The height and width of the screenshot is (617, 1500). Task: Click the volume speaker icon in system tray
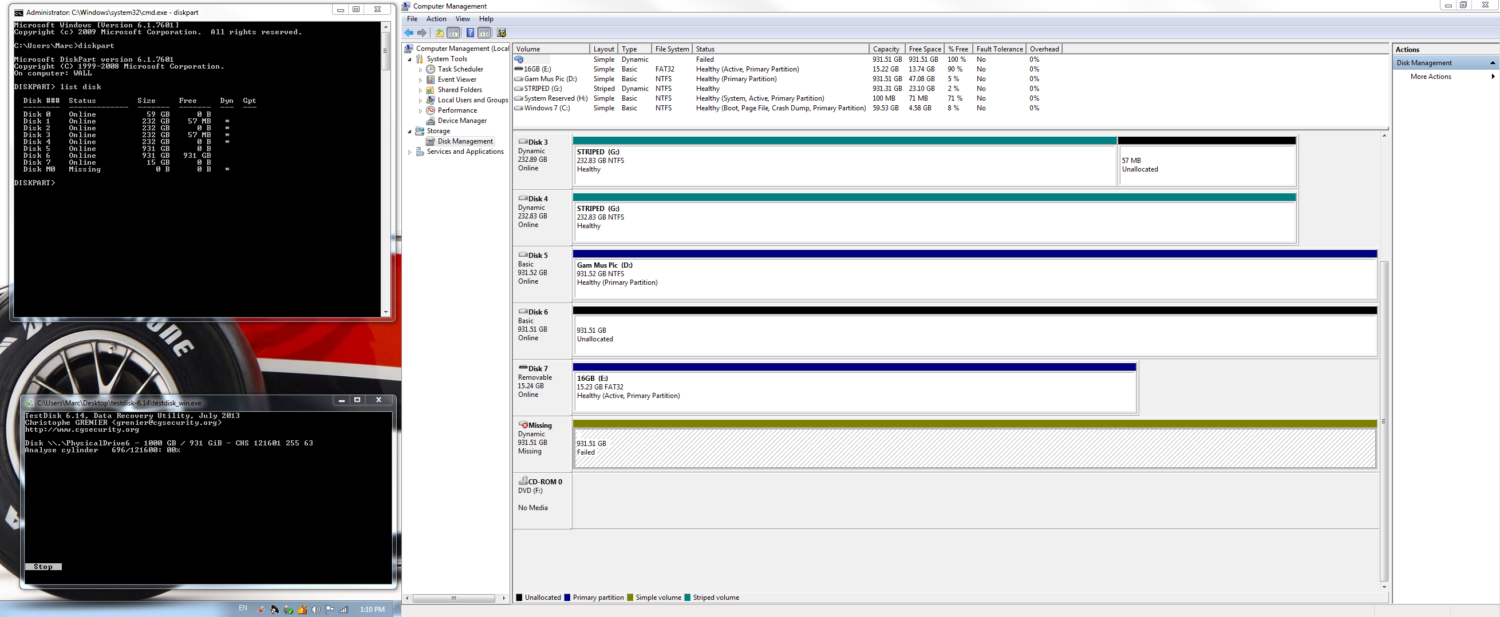click(x=315, y=610)
